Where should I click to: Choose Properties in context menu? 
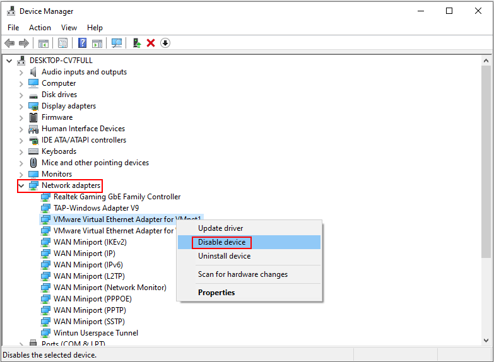click(249, 293)
